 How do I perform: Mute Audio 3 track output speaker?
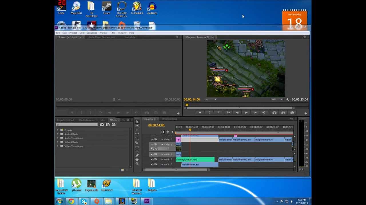tap(152, 165)
